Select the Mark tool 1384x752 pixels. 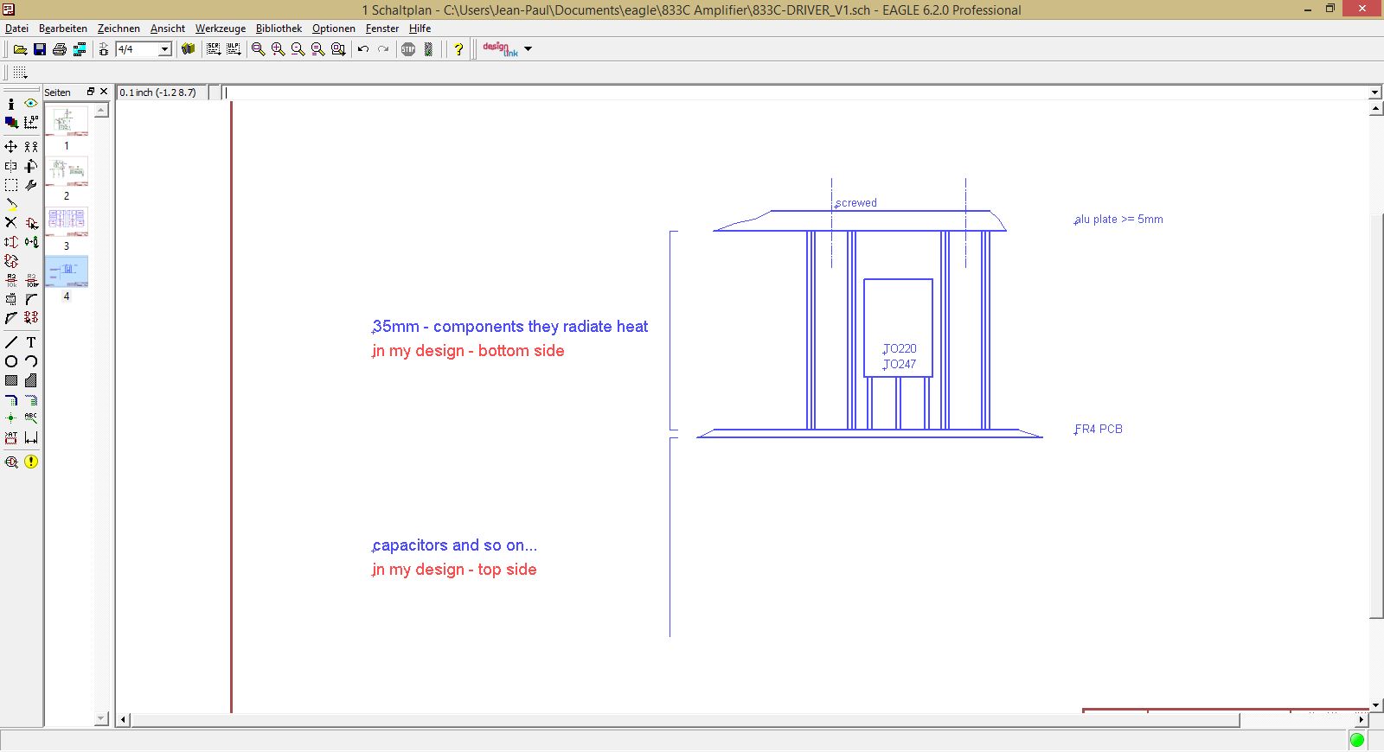pyautogui.click(x=31, y=123)
